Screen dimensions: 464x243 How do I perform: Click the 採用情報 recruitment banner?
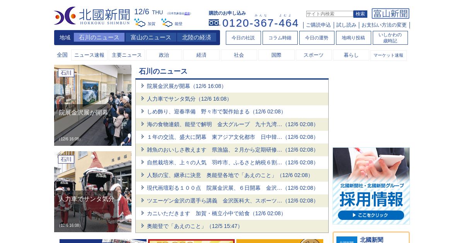click(x=371, y=186)
